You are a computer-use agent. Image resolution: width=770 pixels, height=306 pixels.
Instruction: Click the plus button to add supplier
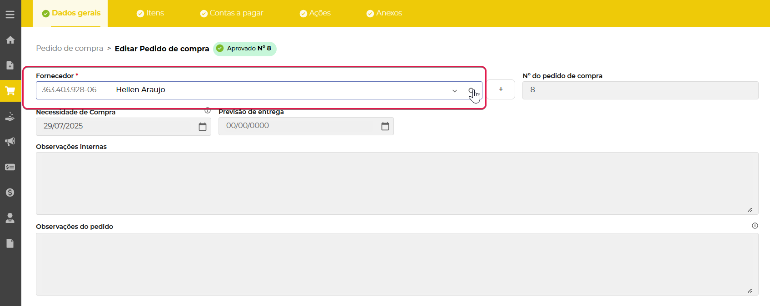click(501, 89)
